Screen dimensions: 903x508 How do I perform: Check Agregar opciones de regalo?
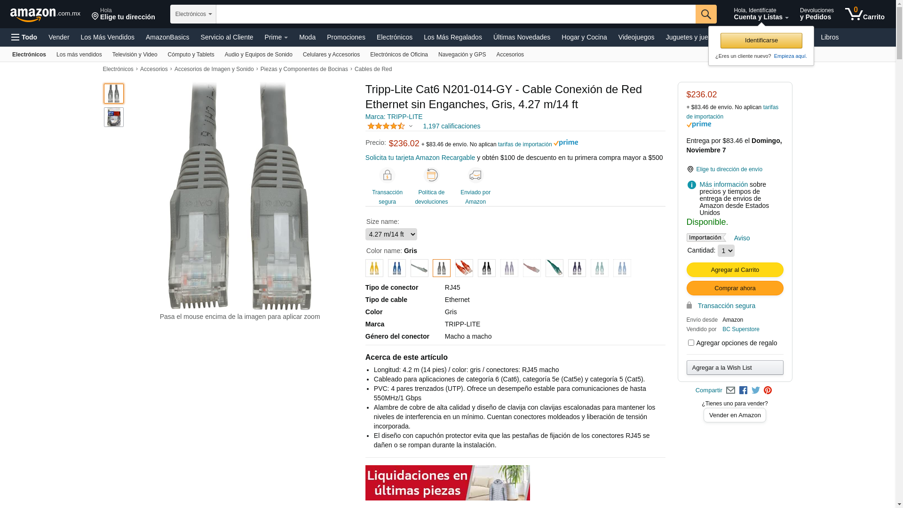(x=691, y=343)
